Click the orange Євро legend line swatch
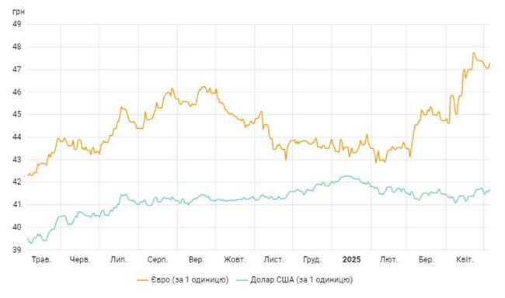 [142, 280]
